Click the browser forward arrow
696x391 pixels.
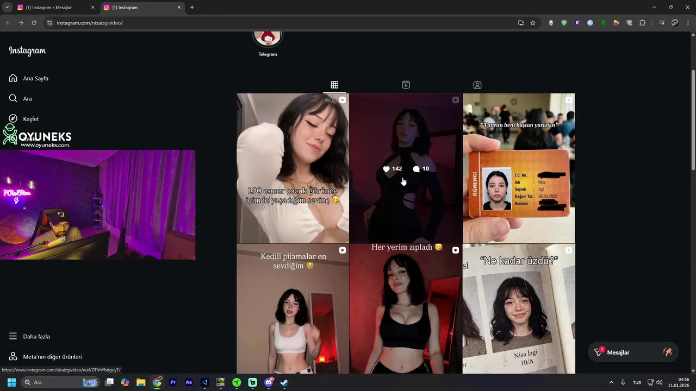click(x=21, y=23)
